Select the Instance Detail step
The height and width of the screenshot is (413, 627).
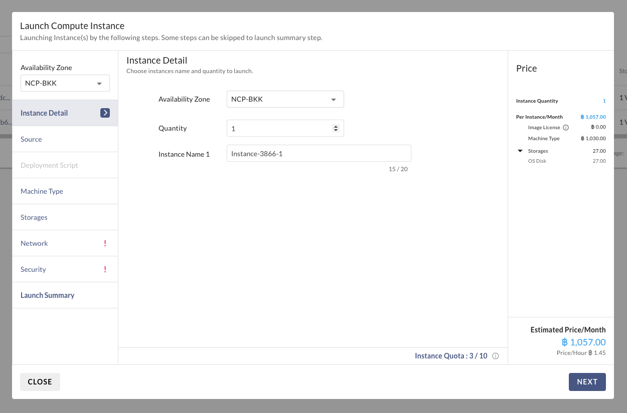tap(44, 113)
